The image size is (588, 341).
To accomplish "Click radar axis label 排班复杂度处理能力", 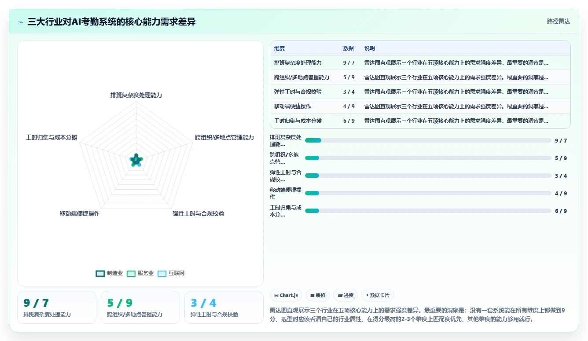I will click(x=136, y=95).
